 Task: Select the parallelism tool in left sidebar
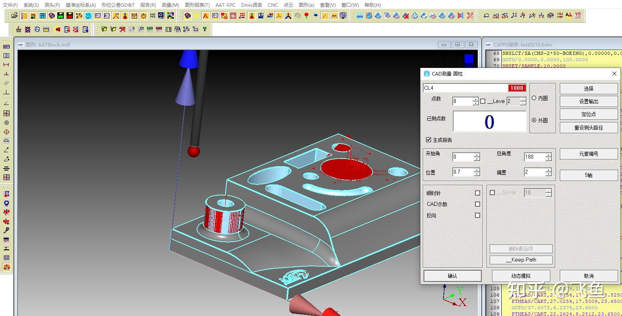(6, 83)
